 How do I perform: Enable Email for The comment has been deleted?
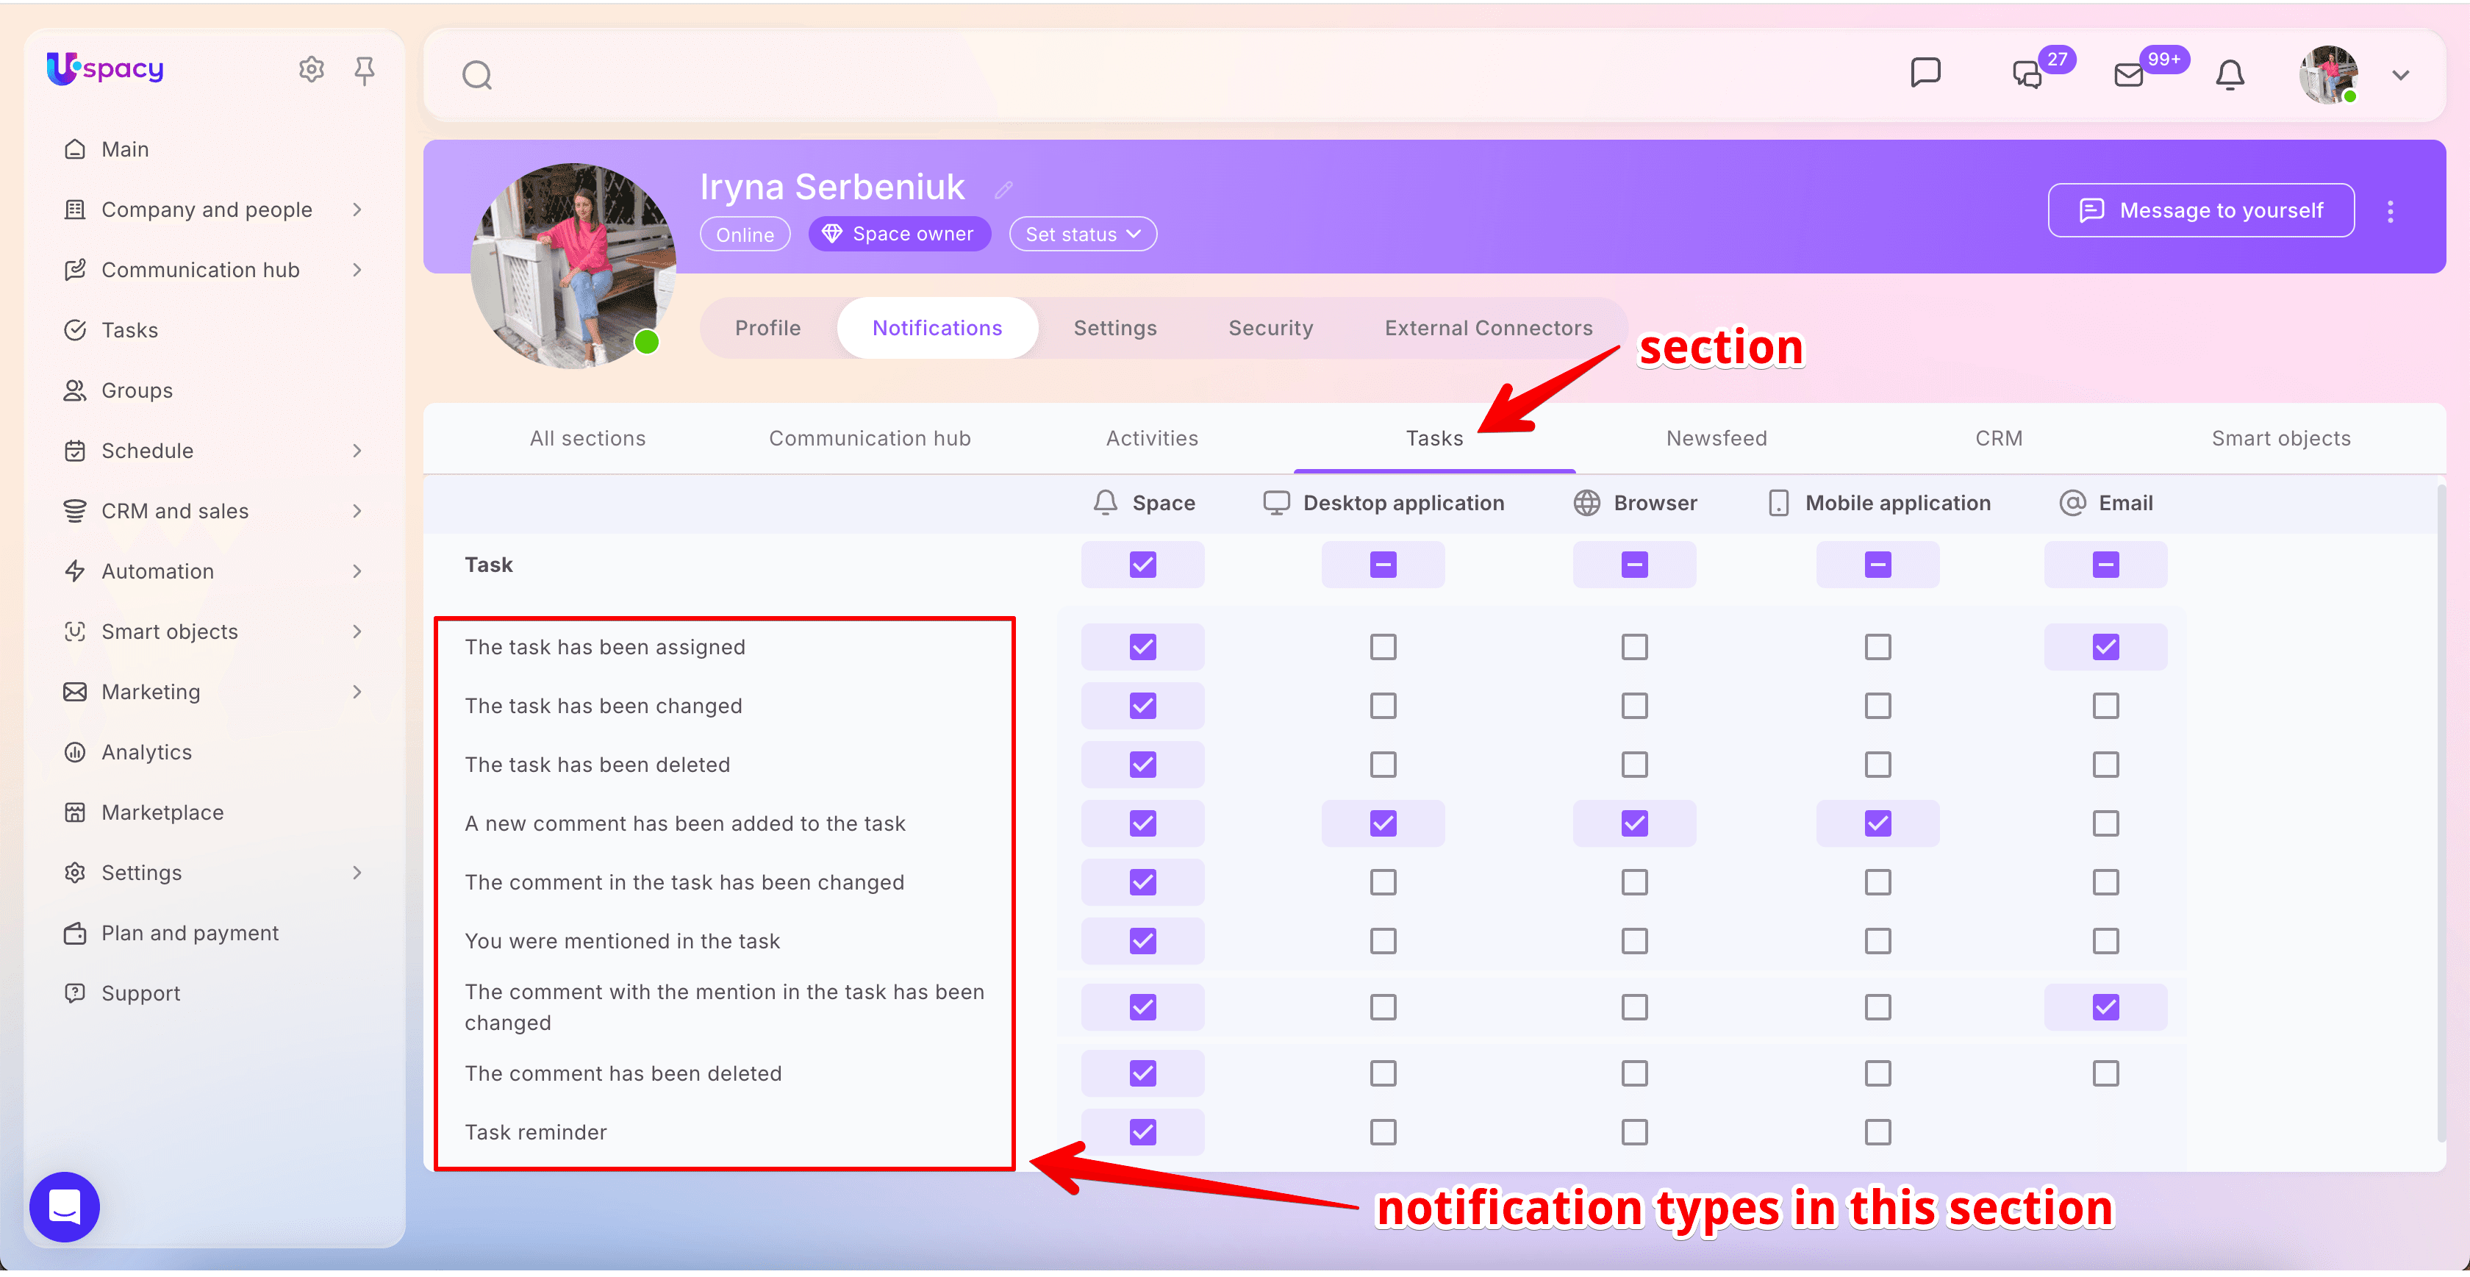point(2105,1074)
